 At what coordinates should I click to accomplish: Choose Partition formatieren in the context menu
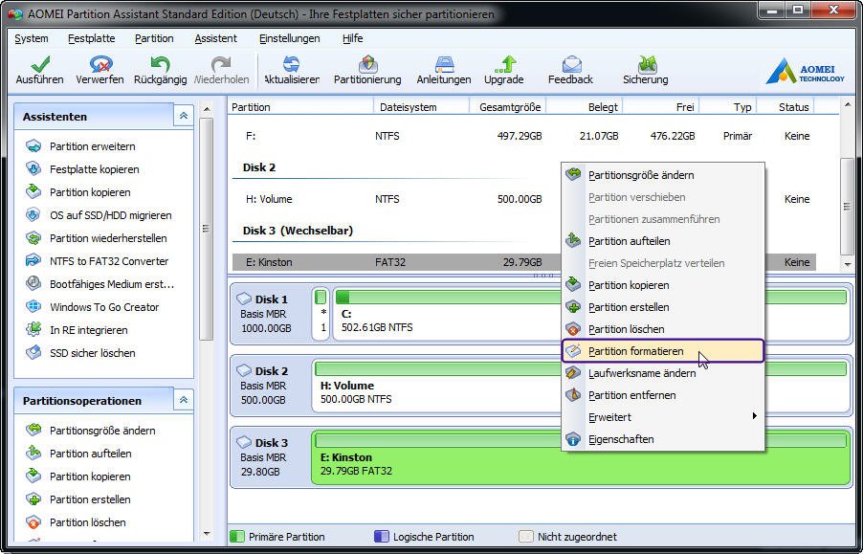click(663, 351)
